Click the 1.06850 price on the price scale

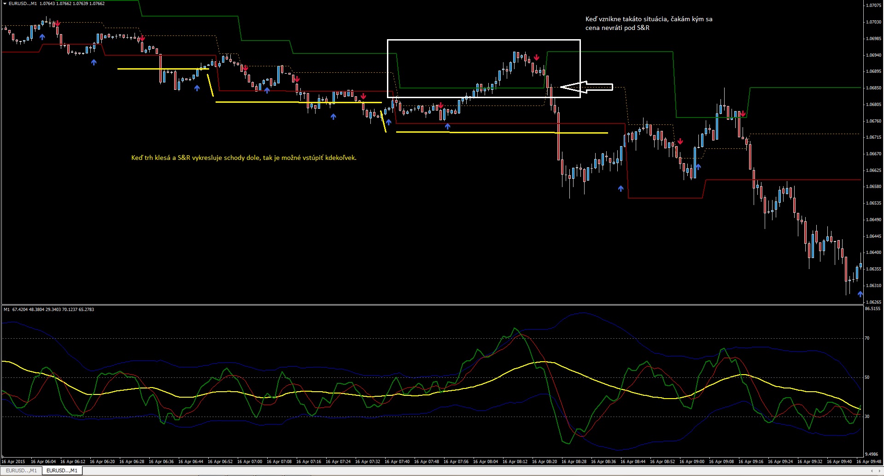pyautogui.click(x=873, y=88)
